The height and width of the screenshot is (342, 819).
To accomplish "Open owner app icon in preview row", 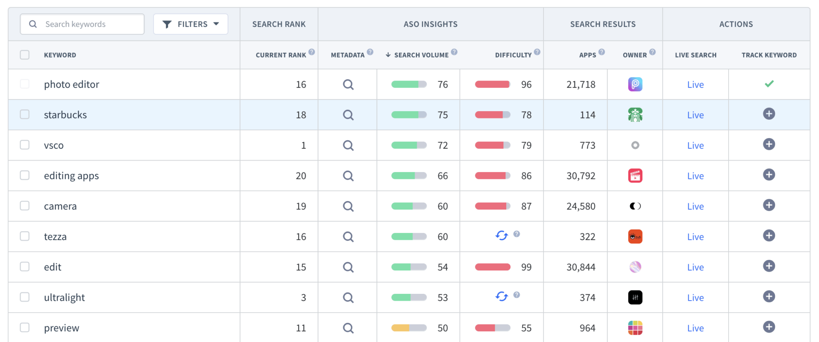I will tap(635, 328).
